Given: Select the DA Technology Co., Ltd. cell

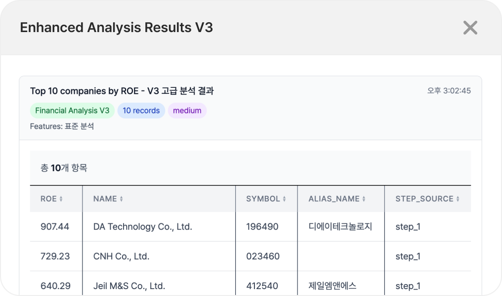Looking at the screenshot, I should (x=142, y=227).
